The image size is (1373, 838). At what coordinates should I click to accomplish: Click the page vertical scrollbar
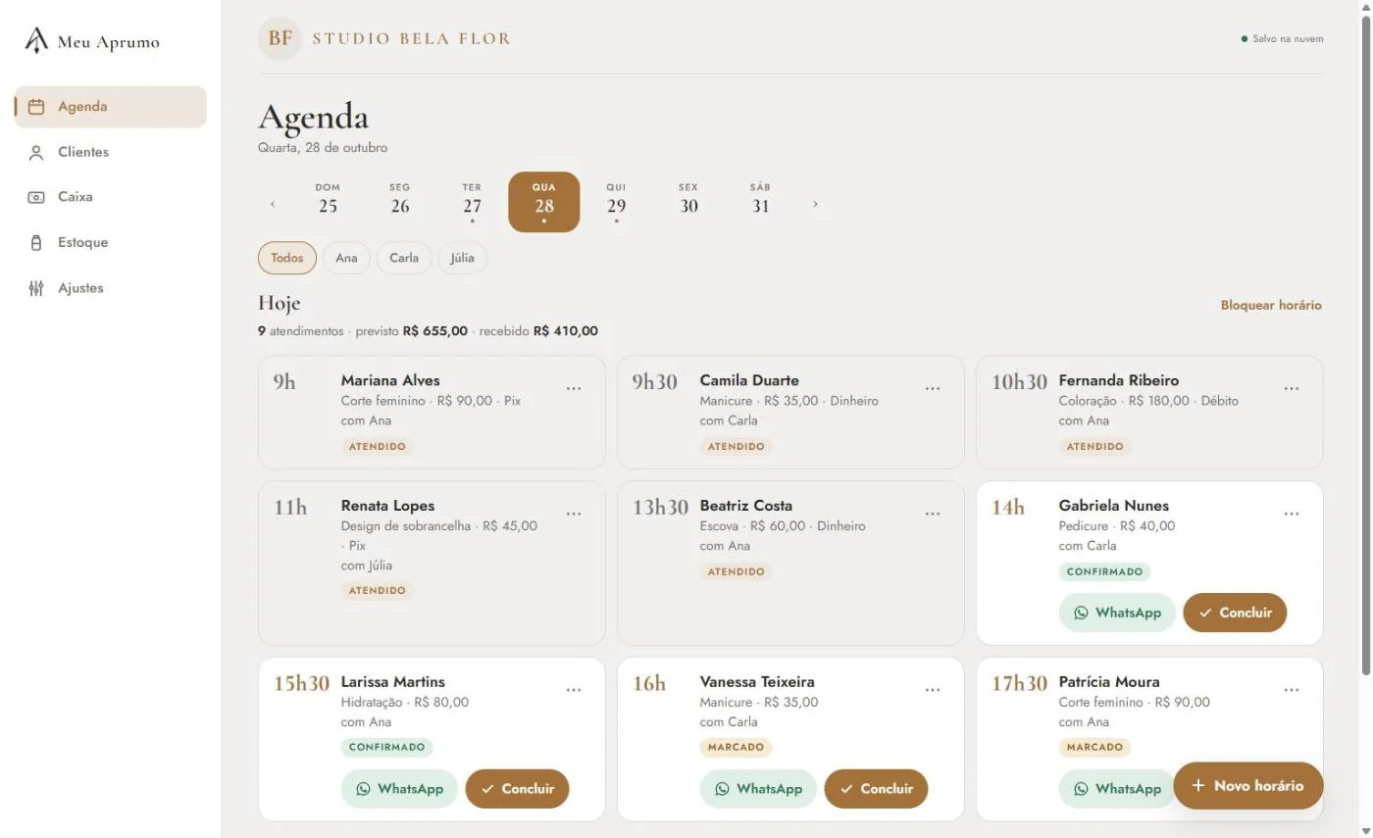pos(1366,343)
